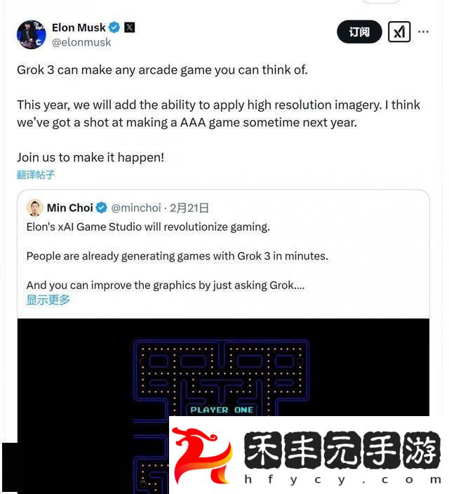Viewport: 449px width, 494px height.
Task: Click the PLAYER ONE text in the game
Action: click(222, 410)
